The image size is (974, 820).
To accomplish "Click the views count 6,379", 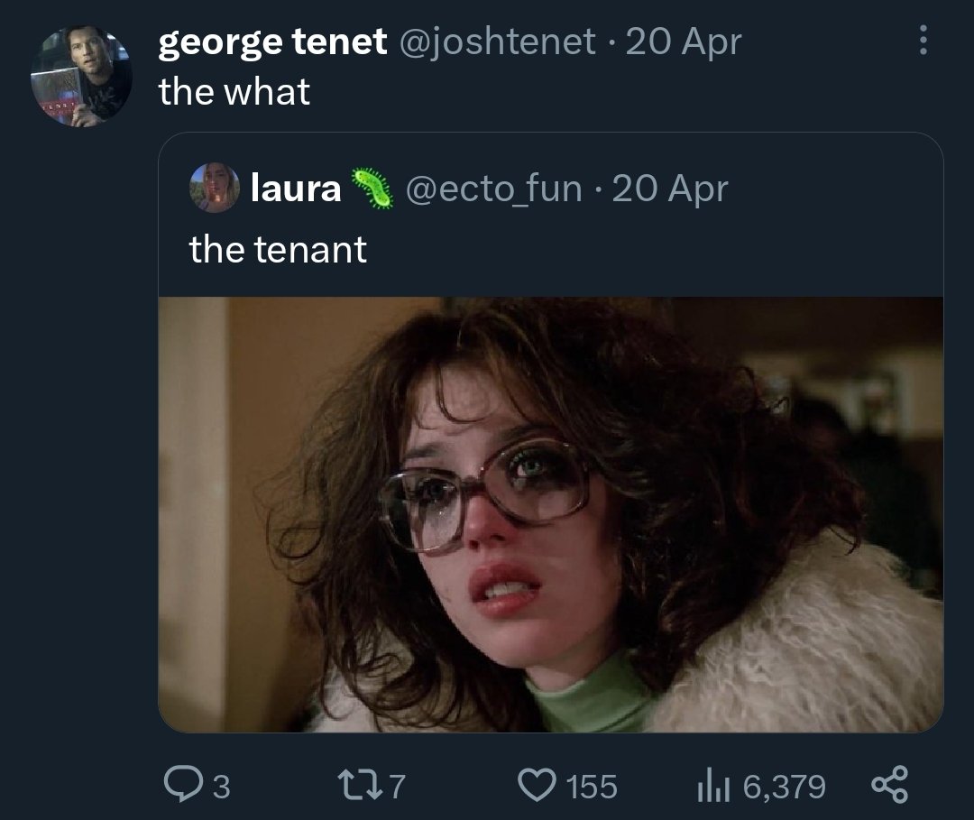I will click(785, 787).
